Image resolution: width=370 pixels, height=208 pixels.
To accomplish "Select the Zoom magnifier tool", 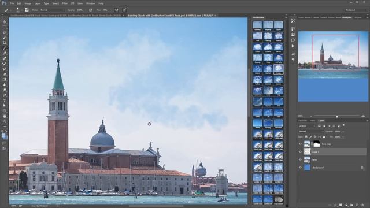I will (x=5, y=121).
